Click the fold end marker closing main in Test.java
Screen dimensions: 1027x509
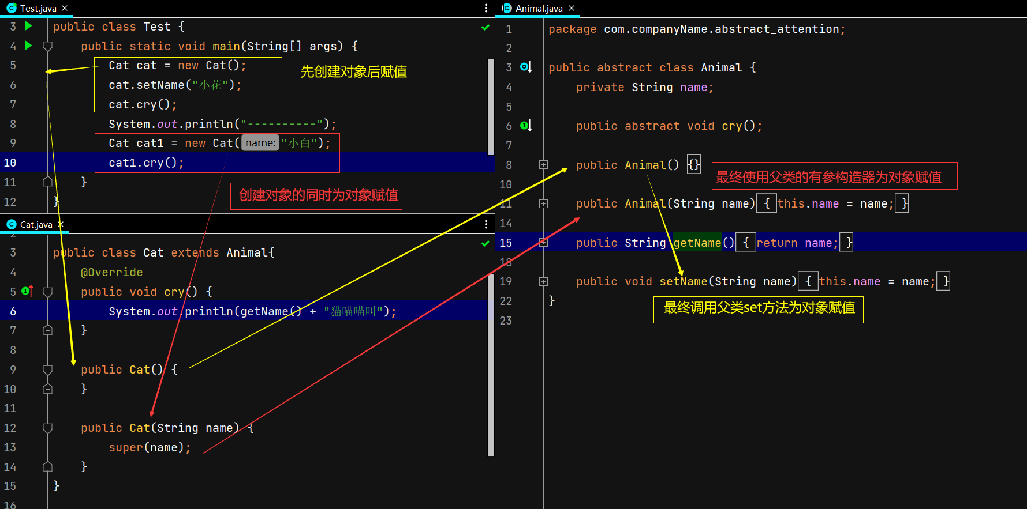pos(48,182)
